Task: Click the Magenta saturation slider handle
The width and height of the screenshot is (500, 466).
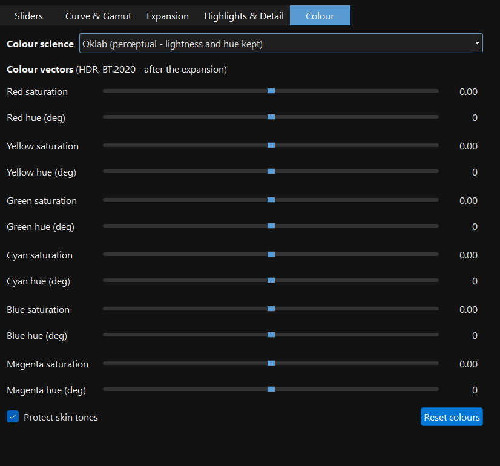Action: pos(271,363)
